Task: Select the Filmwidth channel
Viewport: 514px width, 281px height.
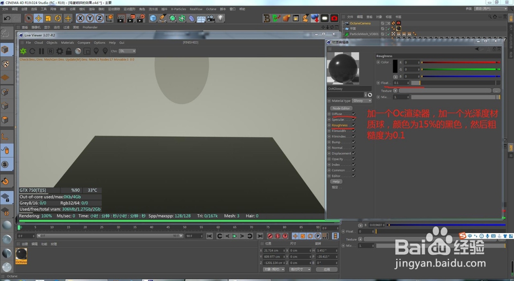Action: pyautogui.click(x=339, y=131)
